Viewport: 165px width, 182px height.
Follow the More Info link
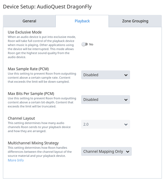pos(16,160)
